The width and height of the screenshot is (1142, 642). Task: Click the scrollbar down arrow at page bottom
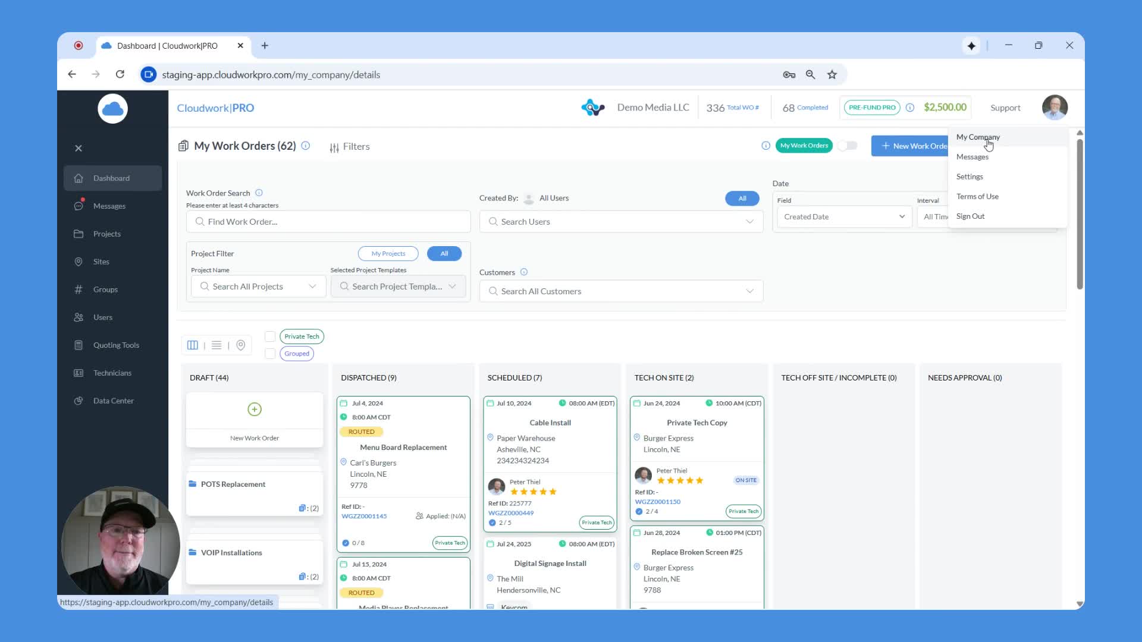coord(1080,604)
